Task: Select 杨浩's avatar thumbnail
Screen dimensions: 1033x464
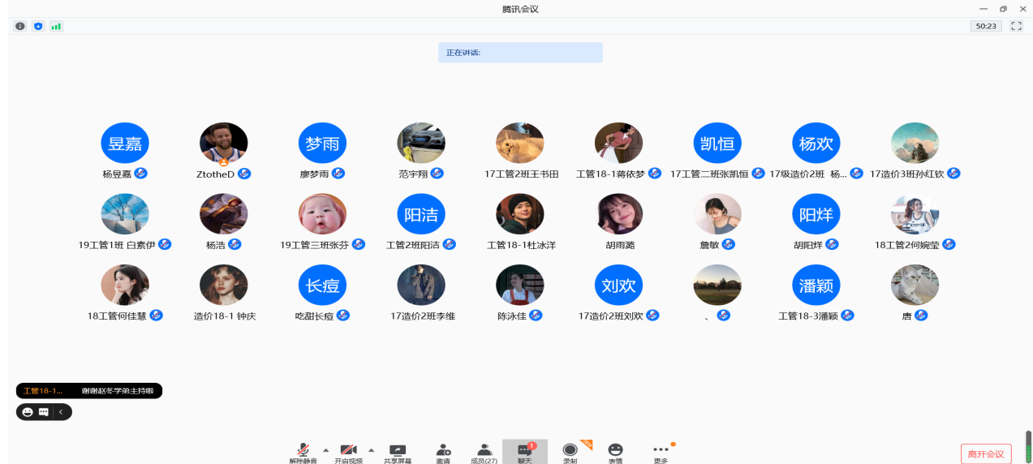Action: 224,214
